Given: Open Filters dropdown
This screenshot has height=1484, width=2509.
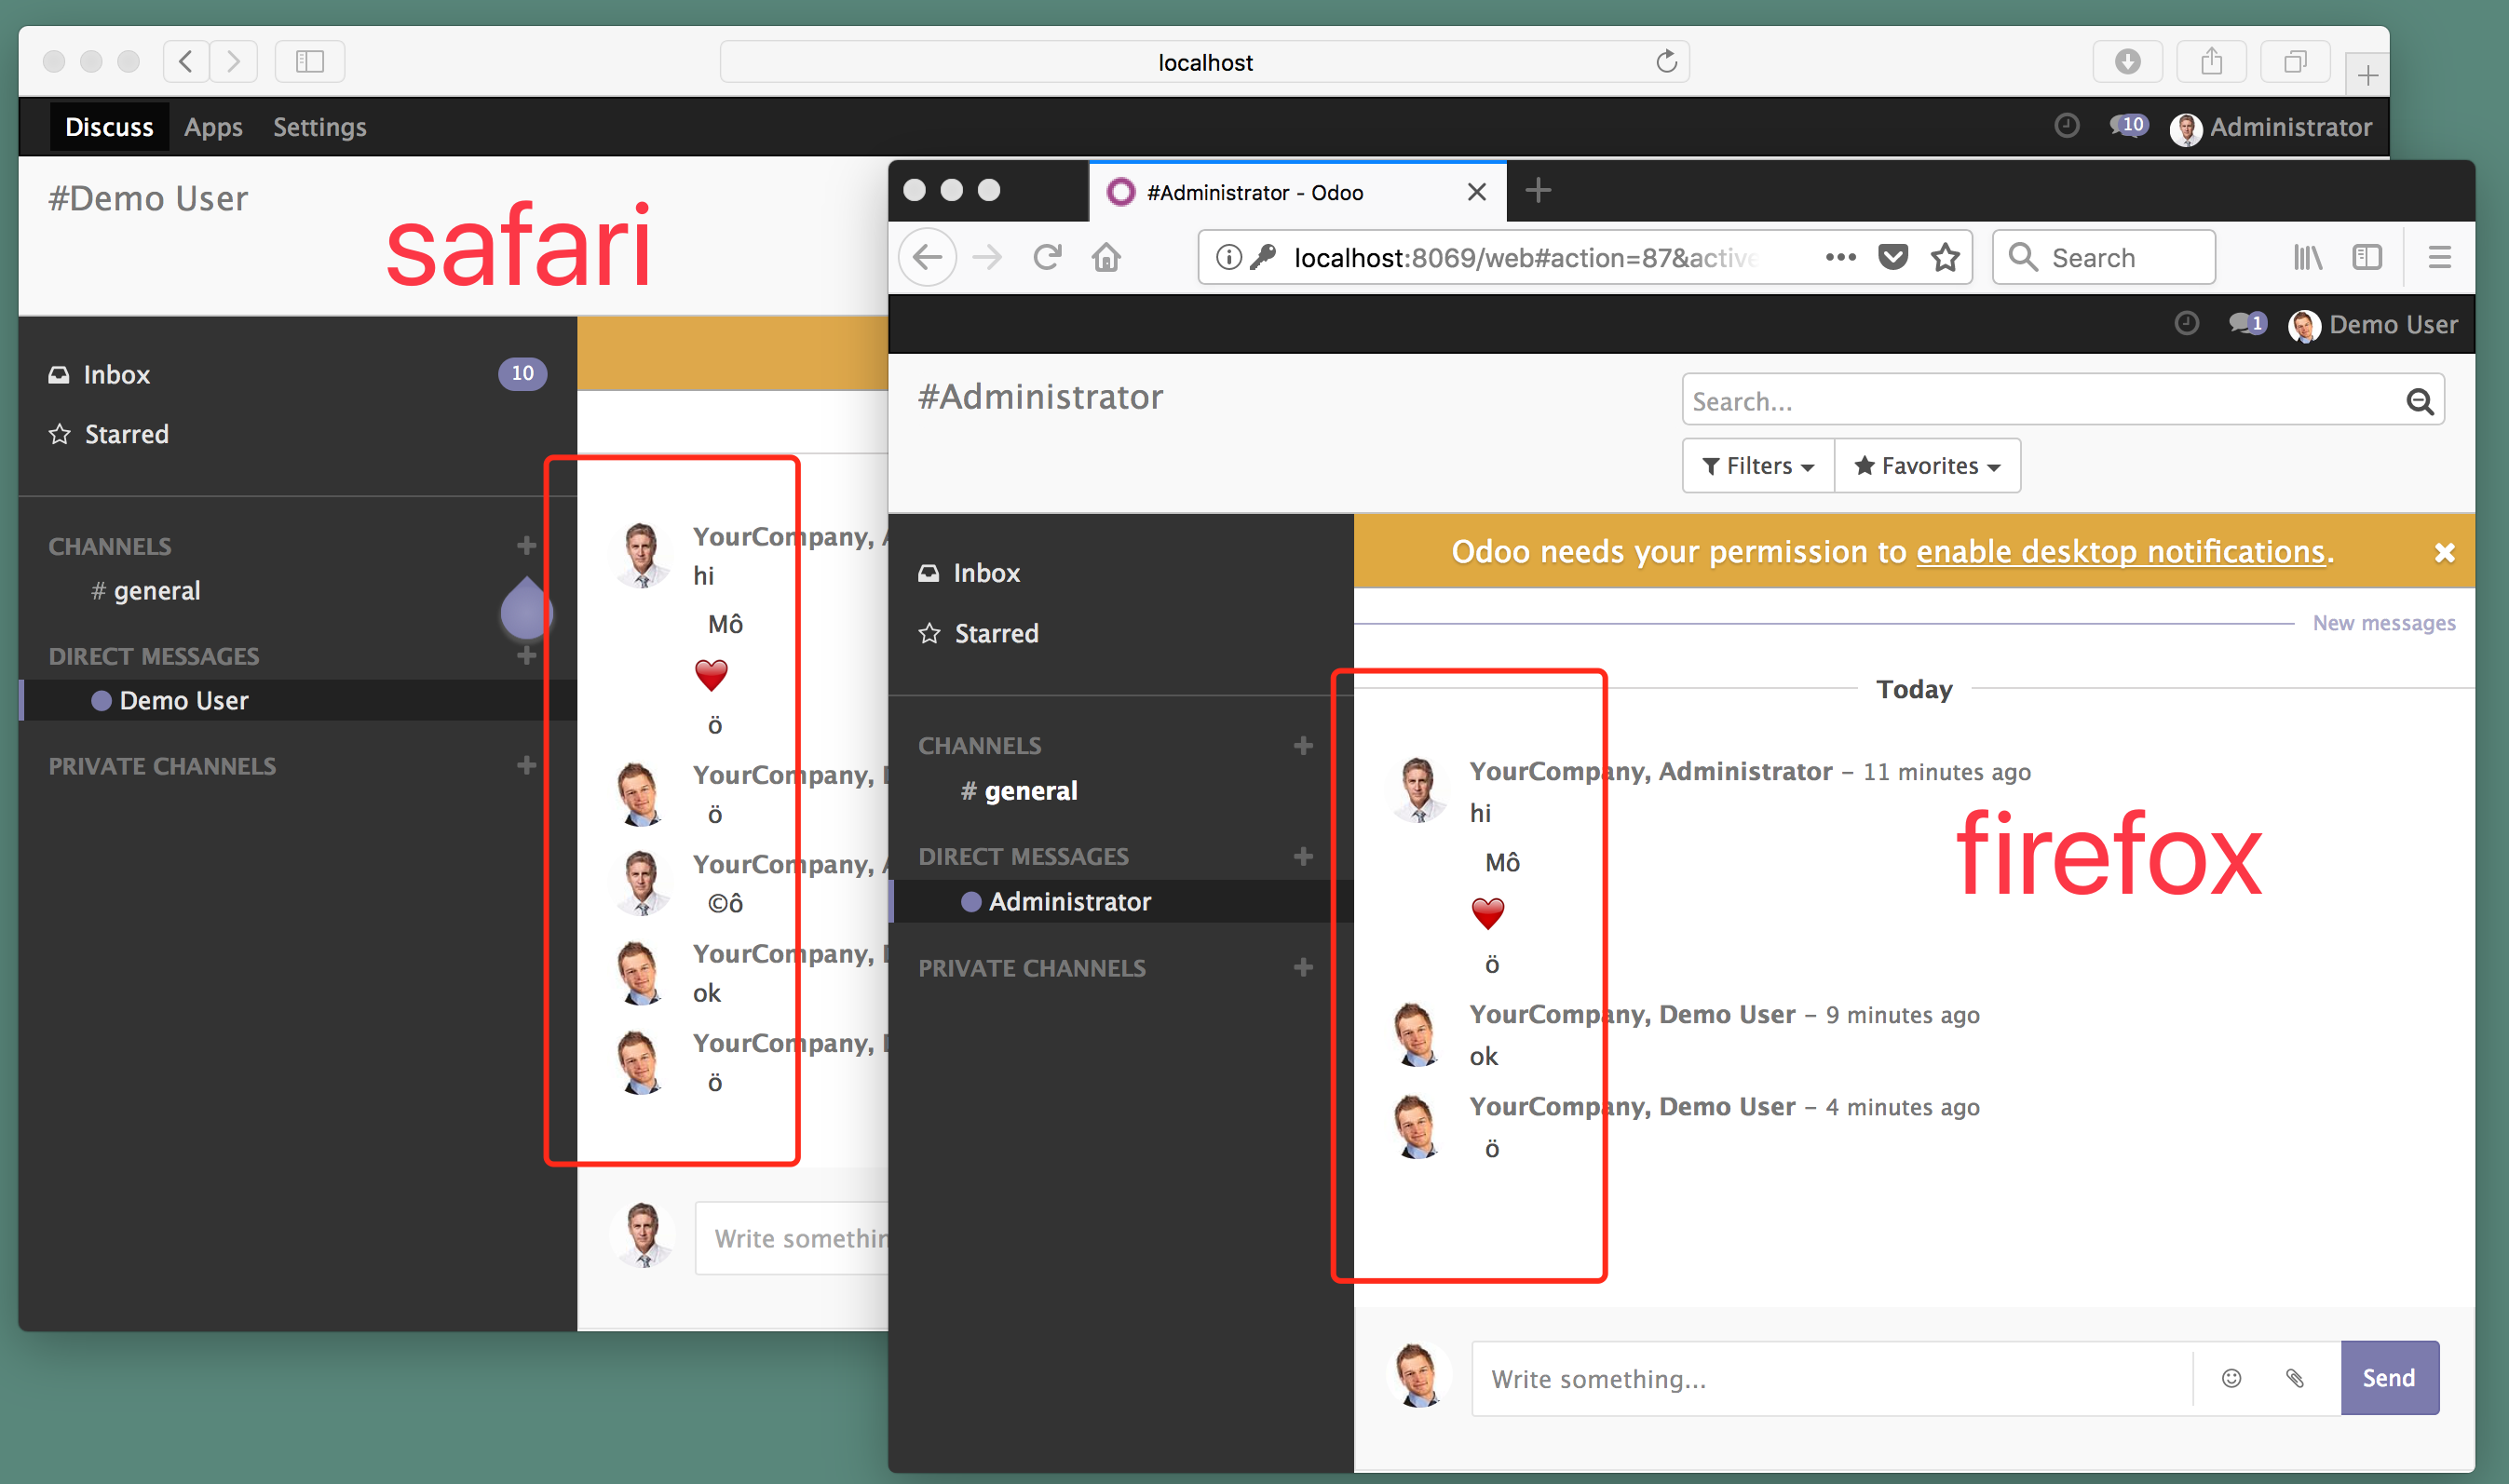Looking at the screenshot, I should (1758, 466).
